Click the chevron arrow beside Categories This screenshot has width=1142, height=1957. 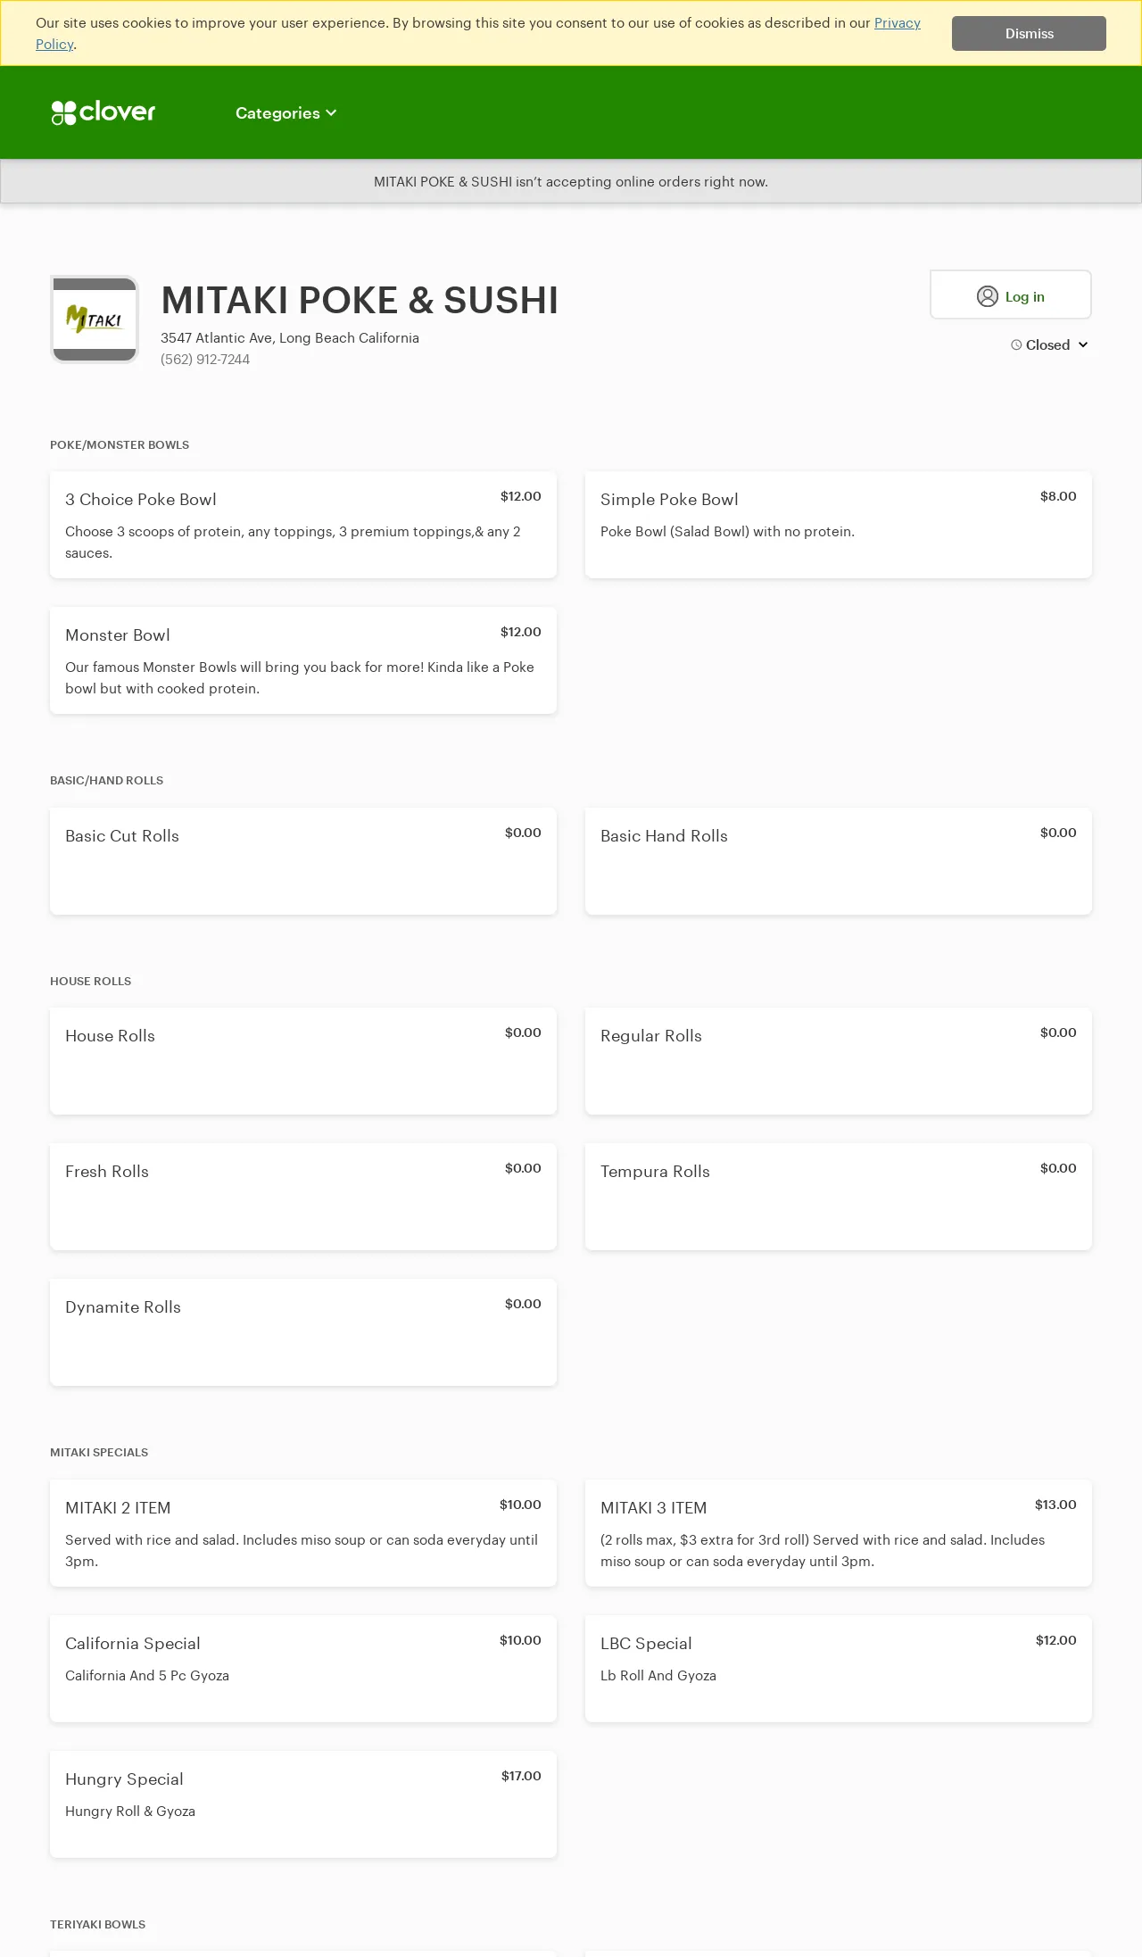(x=331, y=113)
